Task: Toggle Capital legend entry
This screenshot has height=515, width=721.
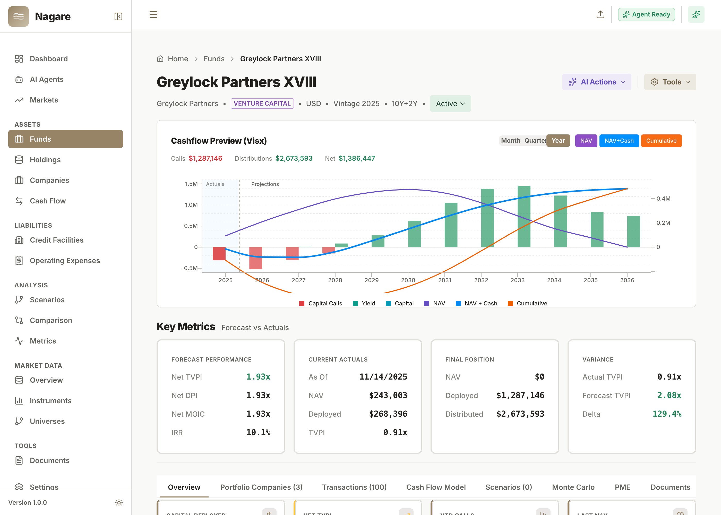Action: (x=399, y=304)
